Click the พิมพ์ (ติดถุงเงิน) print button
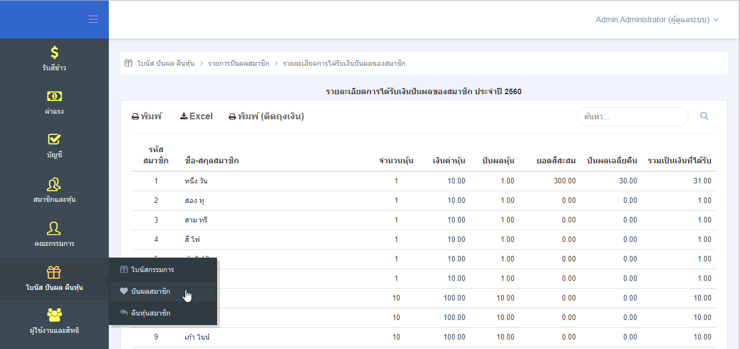The width and height of the screenshot is (740, 349). 266,117
